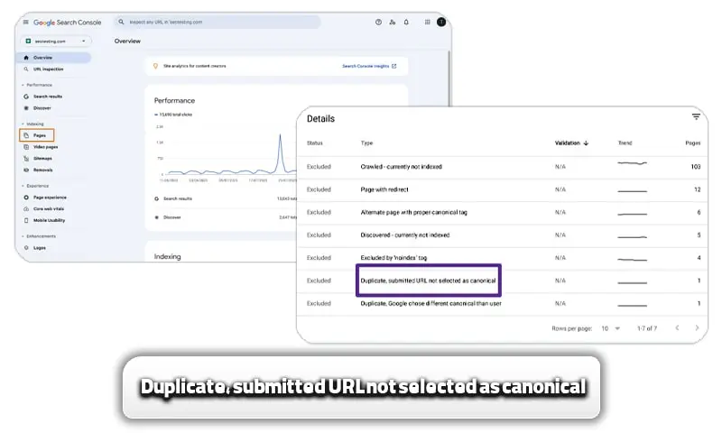Open Duplicate, submitted URL not selected row
Screen dimensions: 722x433
[x=503, y=281]
